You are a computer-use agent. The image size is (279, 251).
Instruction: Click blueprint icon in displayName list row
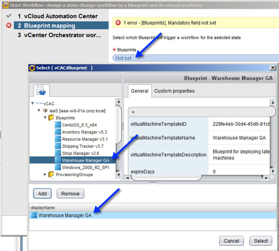click(34, 215)
